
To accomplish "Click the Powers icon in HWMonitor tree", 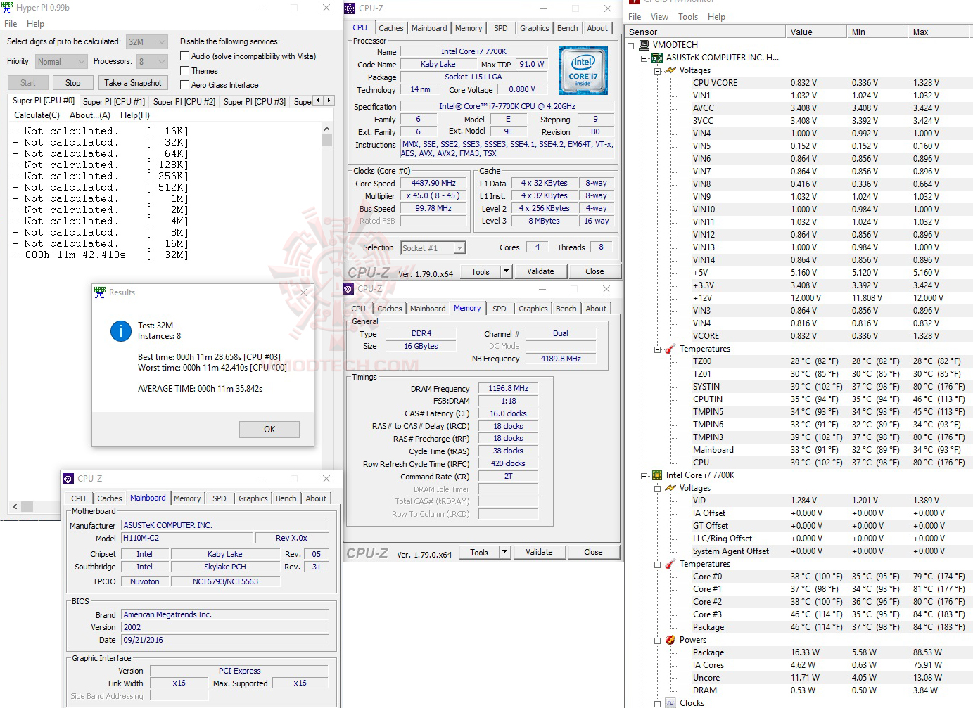I will 669,640.
